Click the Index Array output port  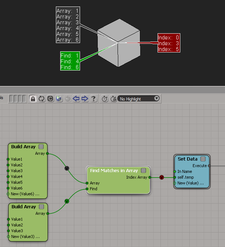tap(150, 177)
